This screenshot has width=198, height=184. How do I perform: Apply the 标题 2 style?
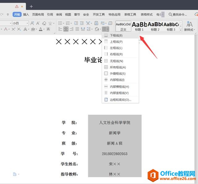(x=155, y=26)
